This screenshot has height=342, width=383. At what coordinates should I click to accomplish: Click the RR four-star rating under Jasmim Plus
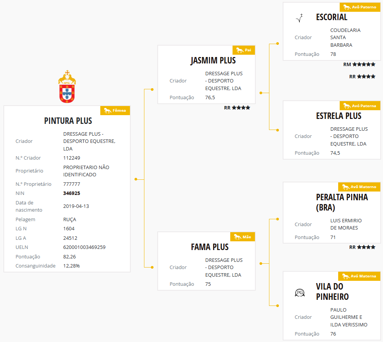(x=237, y=108)
